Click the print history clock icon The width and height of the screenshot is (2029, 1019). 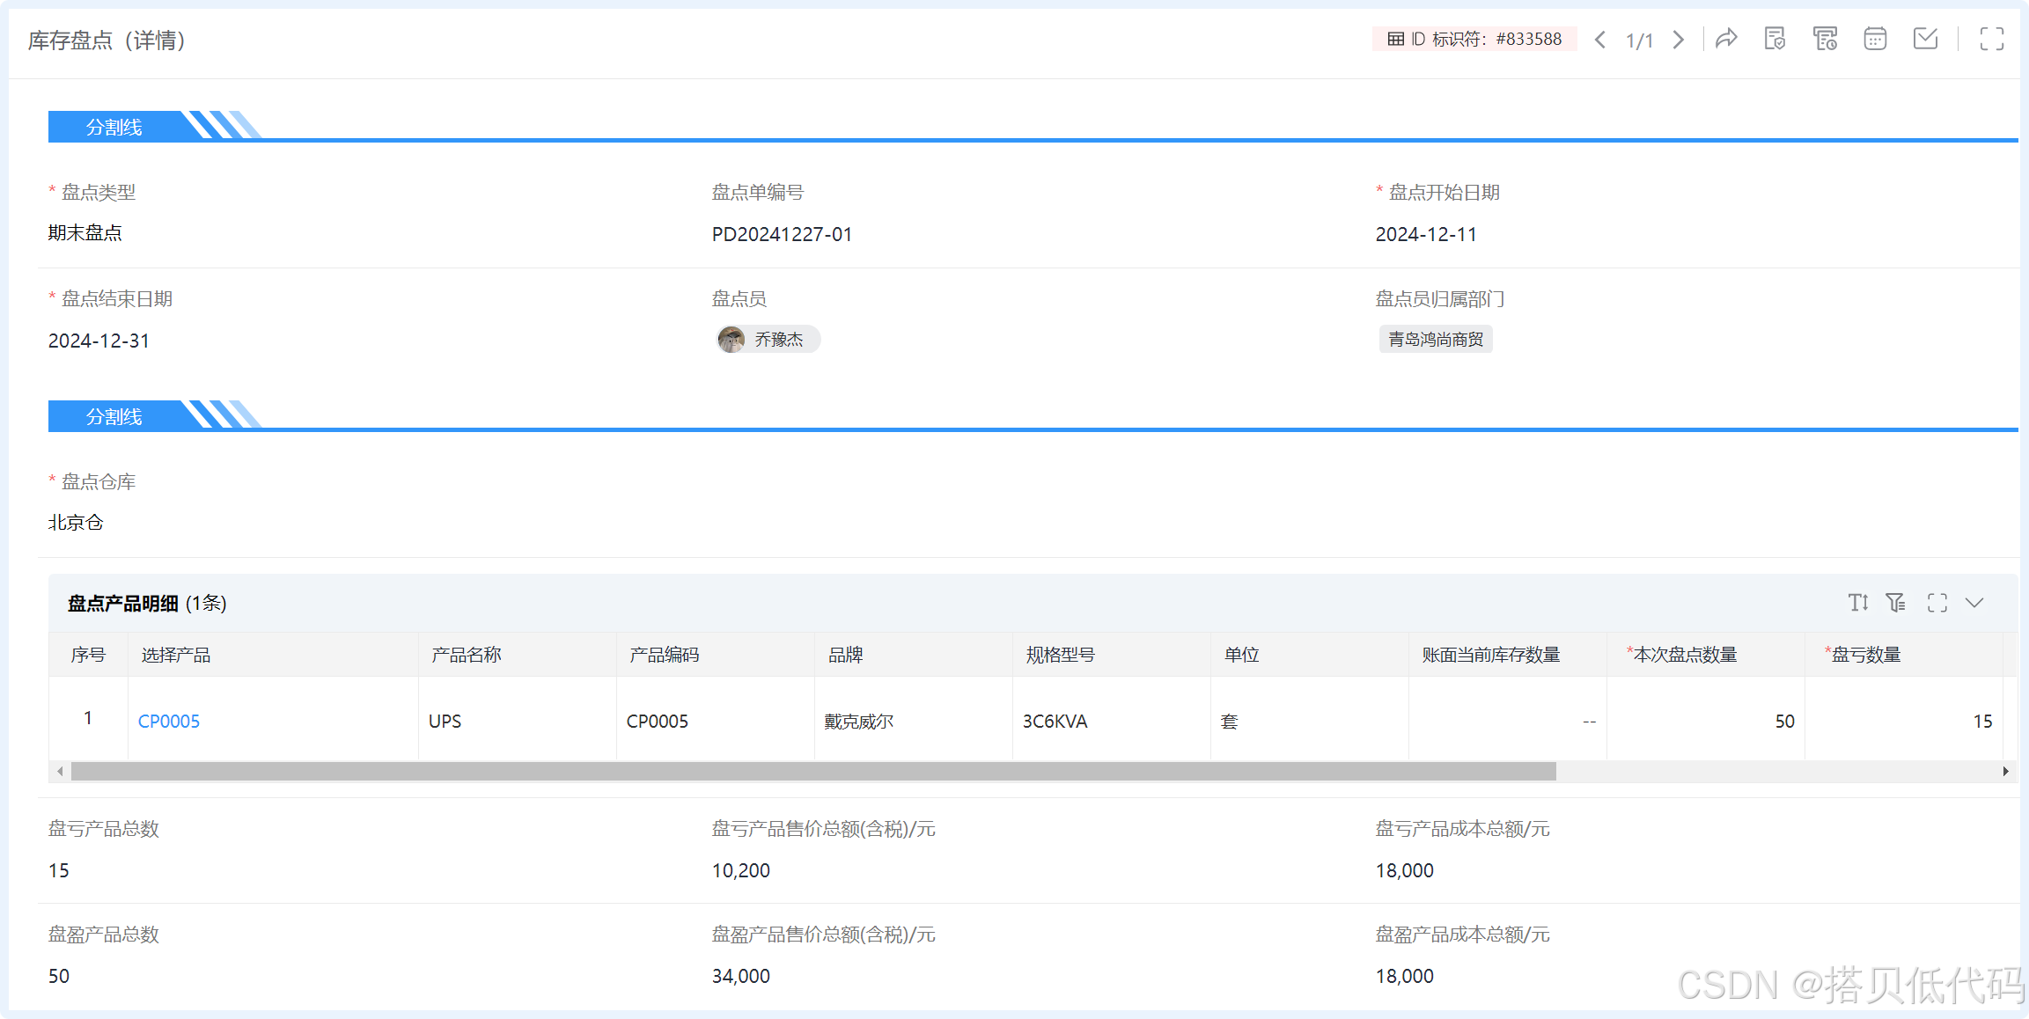click(1825, 39)
